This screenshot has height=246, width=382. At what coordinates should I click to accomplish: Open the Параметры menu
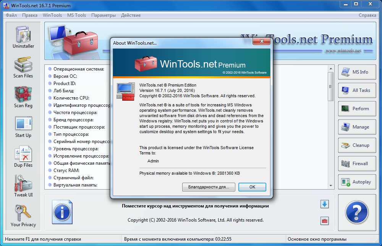point(103,15)
